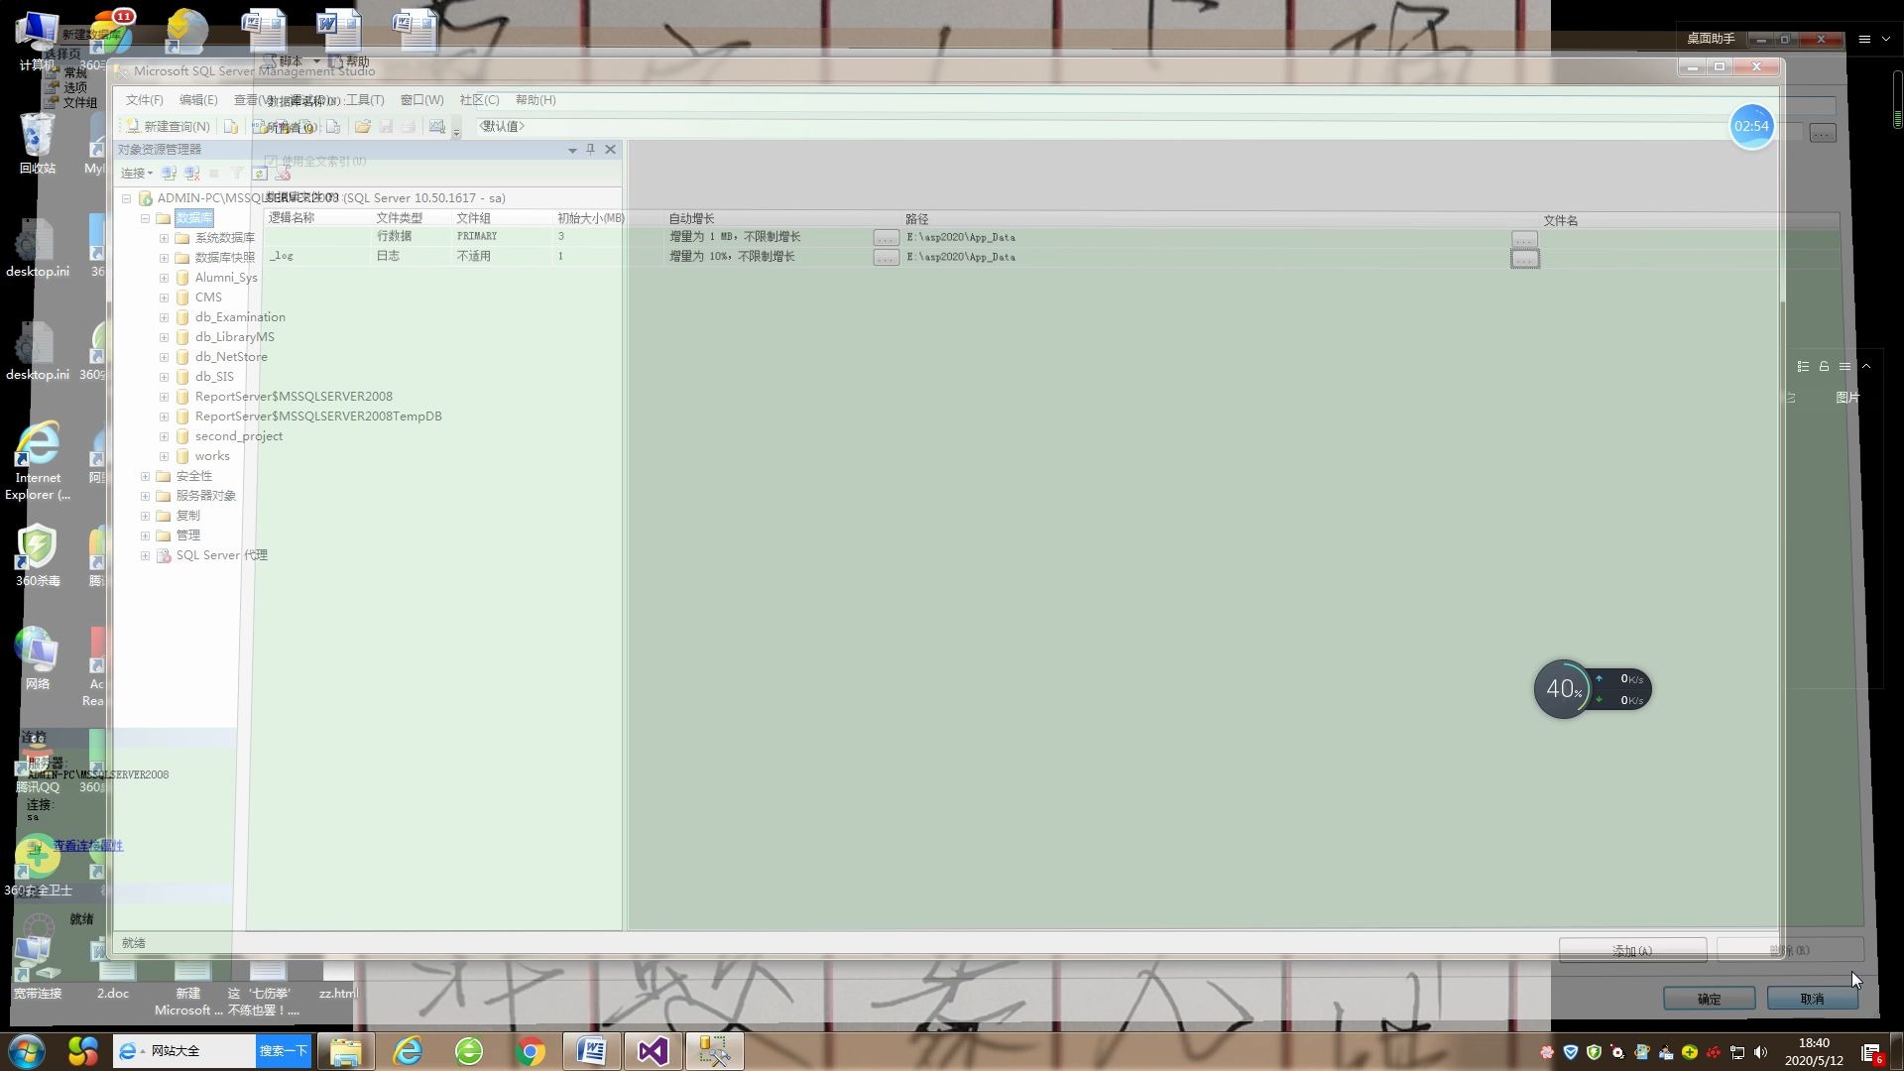Toggle the use full-text index checkbox
Screen dimensions: 1904x1071
click(x=271, y=161)
